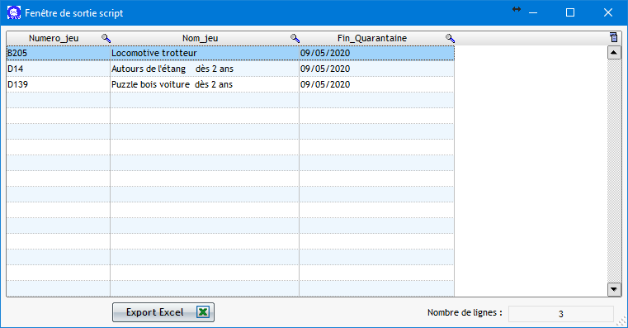Sort by the Fin_Quarantaine column header

click(372, 38)
